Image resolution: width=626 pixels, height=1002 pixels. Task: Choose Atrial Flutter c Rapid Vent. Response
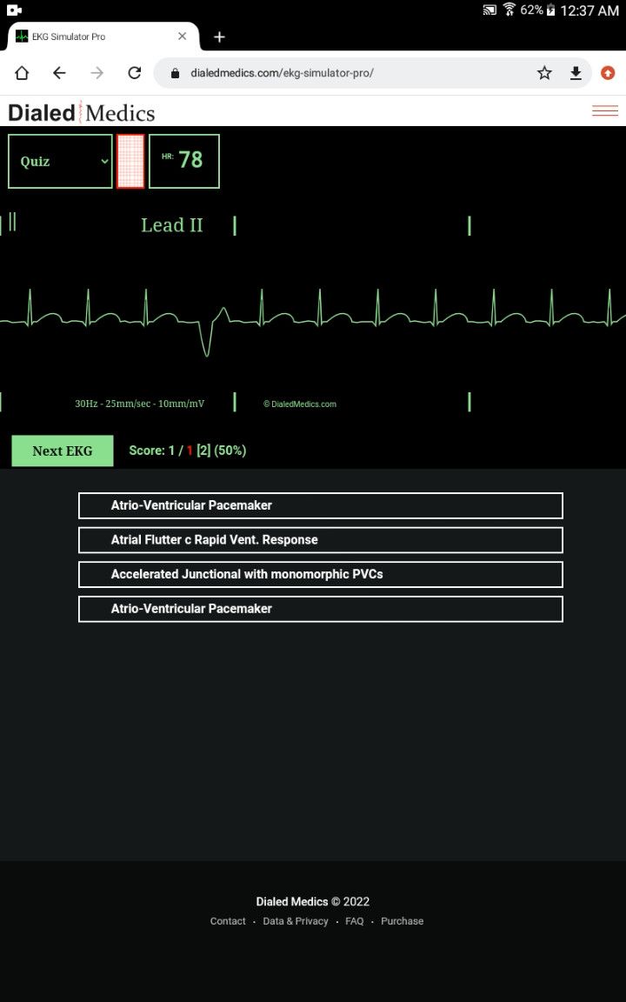point(321,540)
